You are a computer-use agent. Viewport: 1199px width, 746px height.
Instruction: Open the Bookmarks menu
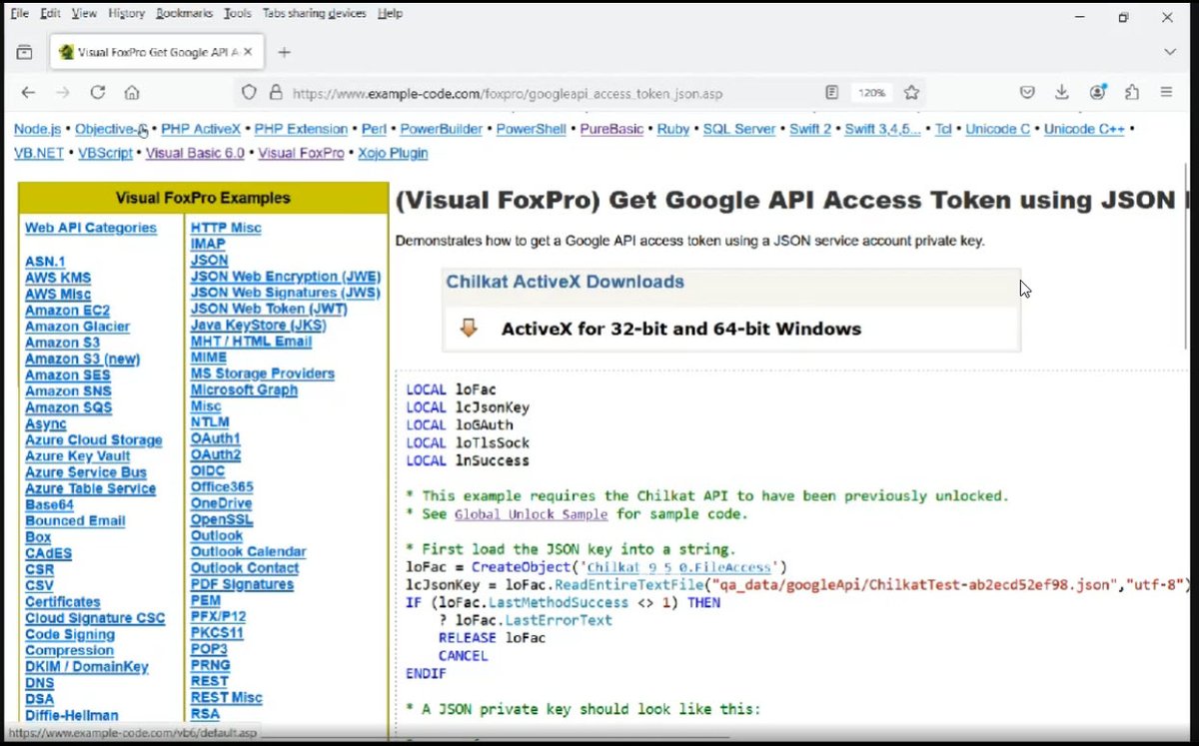click(x=185, y=13)
